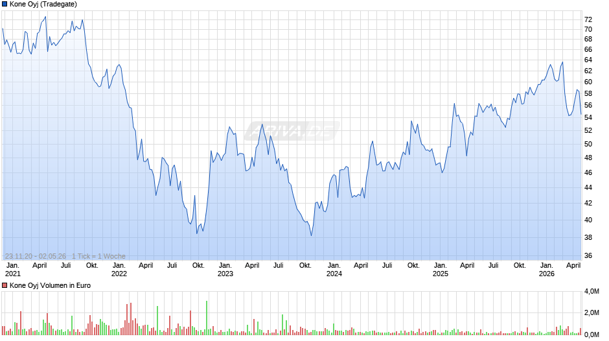609x341 pixels.
Task: Click the 44 price axis label
Action: (x=588, y=187)
